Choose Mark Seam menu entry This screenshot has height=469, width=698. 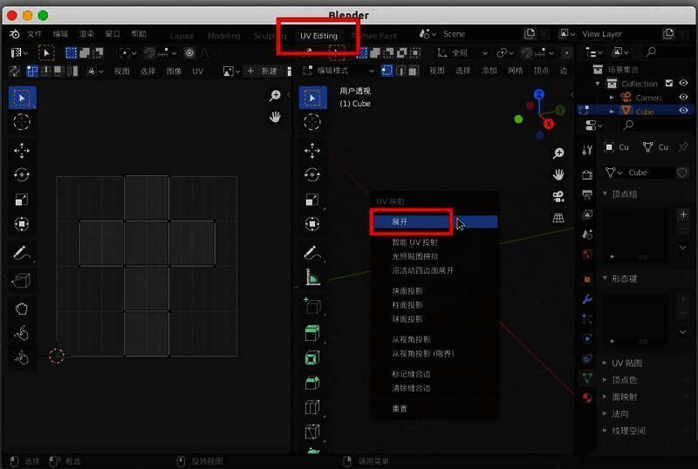411,374
